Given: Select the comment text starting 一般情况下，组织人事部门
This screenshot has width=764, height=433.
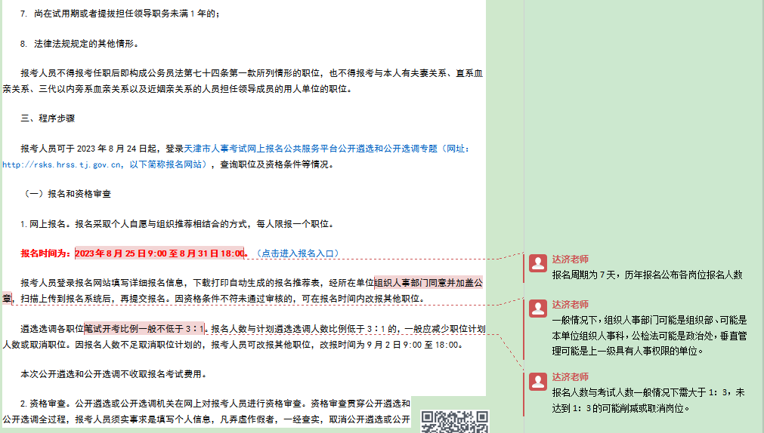Looking at the screenshot, I should pyautogui.click(x=648, y=335).
